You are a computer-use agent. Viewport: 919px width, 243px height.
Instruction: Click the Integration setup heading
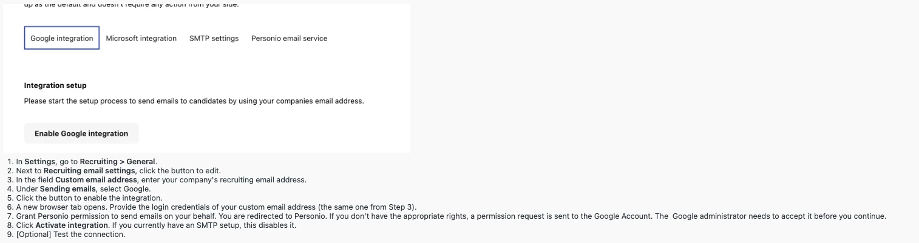[55, 85]
